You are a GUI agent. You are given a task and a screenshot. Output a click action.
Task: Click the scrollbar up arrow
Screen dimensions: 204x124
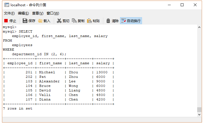tap(199, 27)
